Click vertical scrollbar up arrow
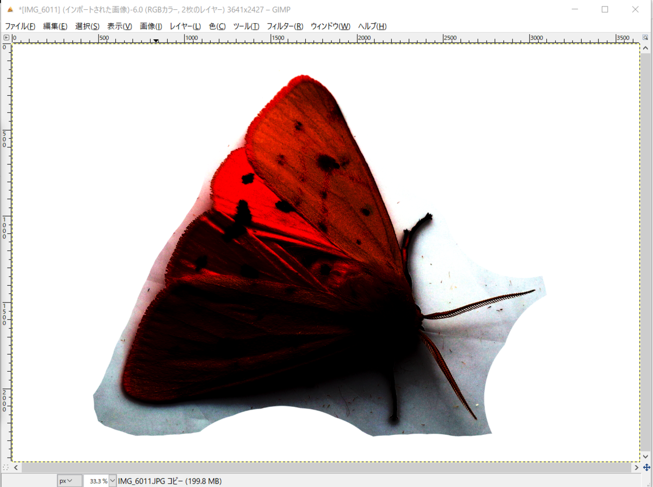The width and height of the screenshot is (653, 487). [x=646, y=48]
